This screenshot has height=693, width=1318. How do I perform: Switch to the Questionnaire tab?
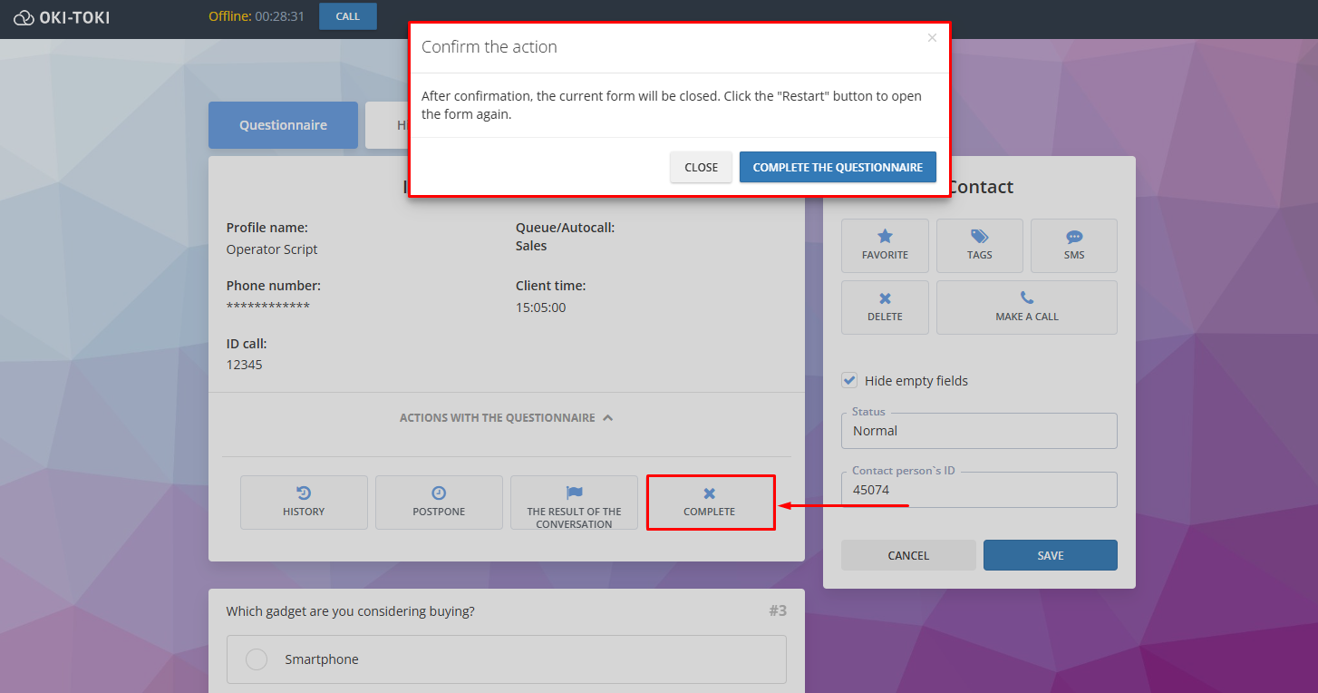[x=283, y=125]
